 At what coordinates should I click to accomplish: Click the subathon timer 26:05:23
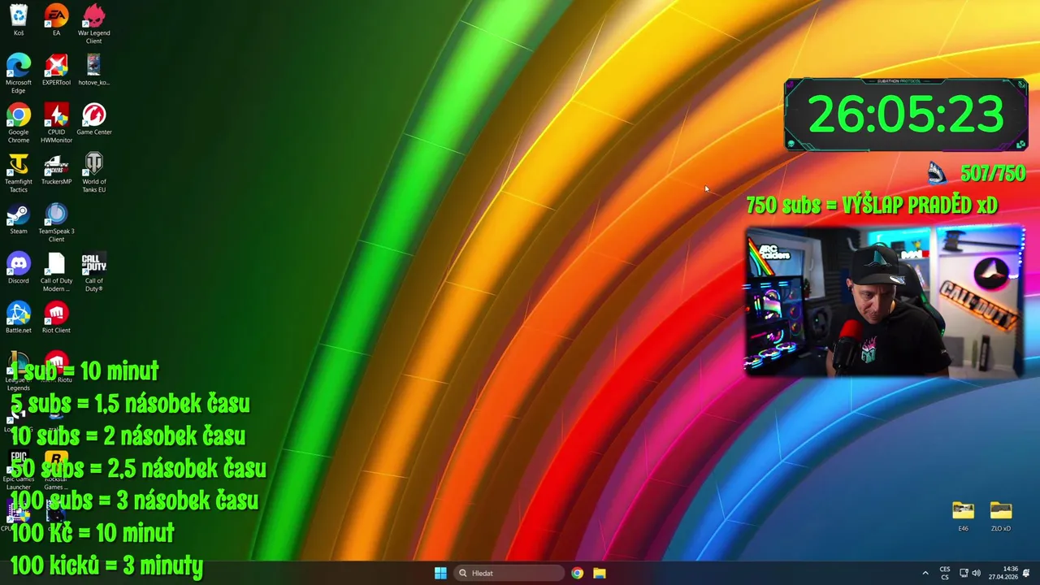[x=906, y=115]
